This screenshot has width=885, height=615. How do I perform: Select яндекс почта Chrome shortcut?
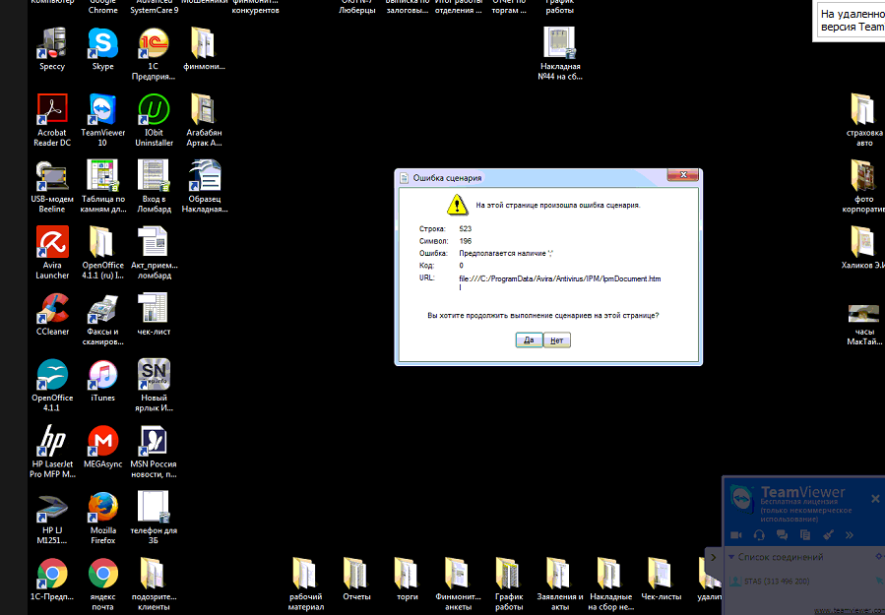click(x=102, y=584)
